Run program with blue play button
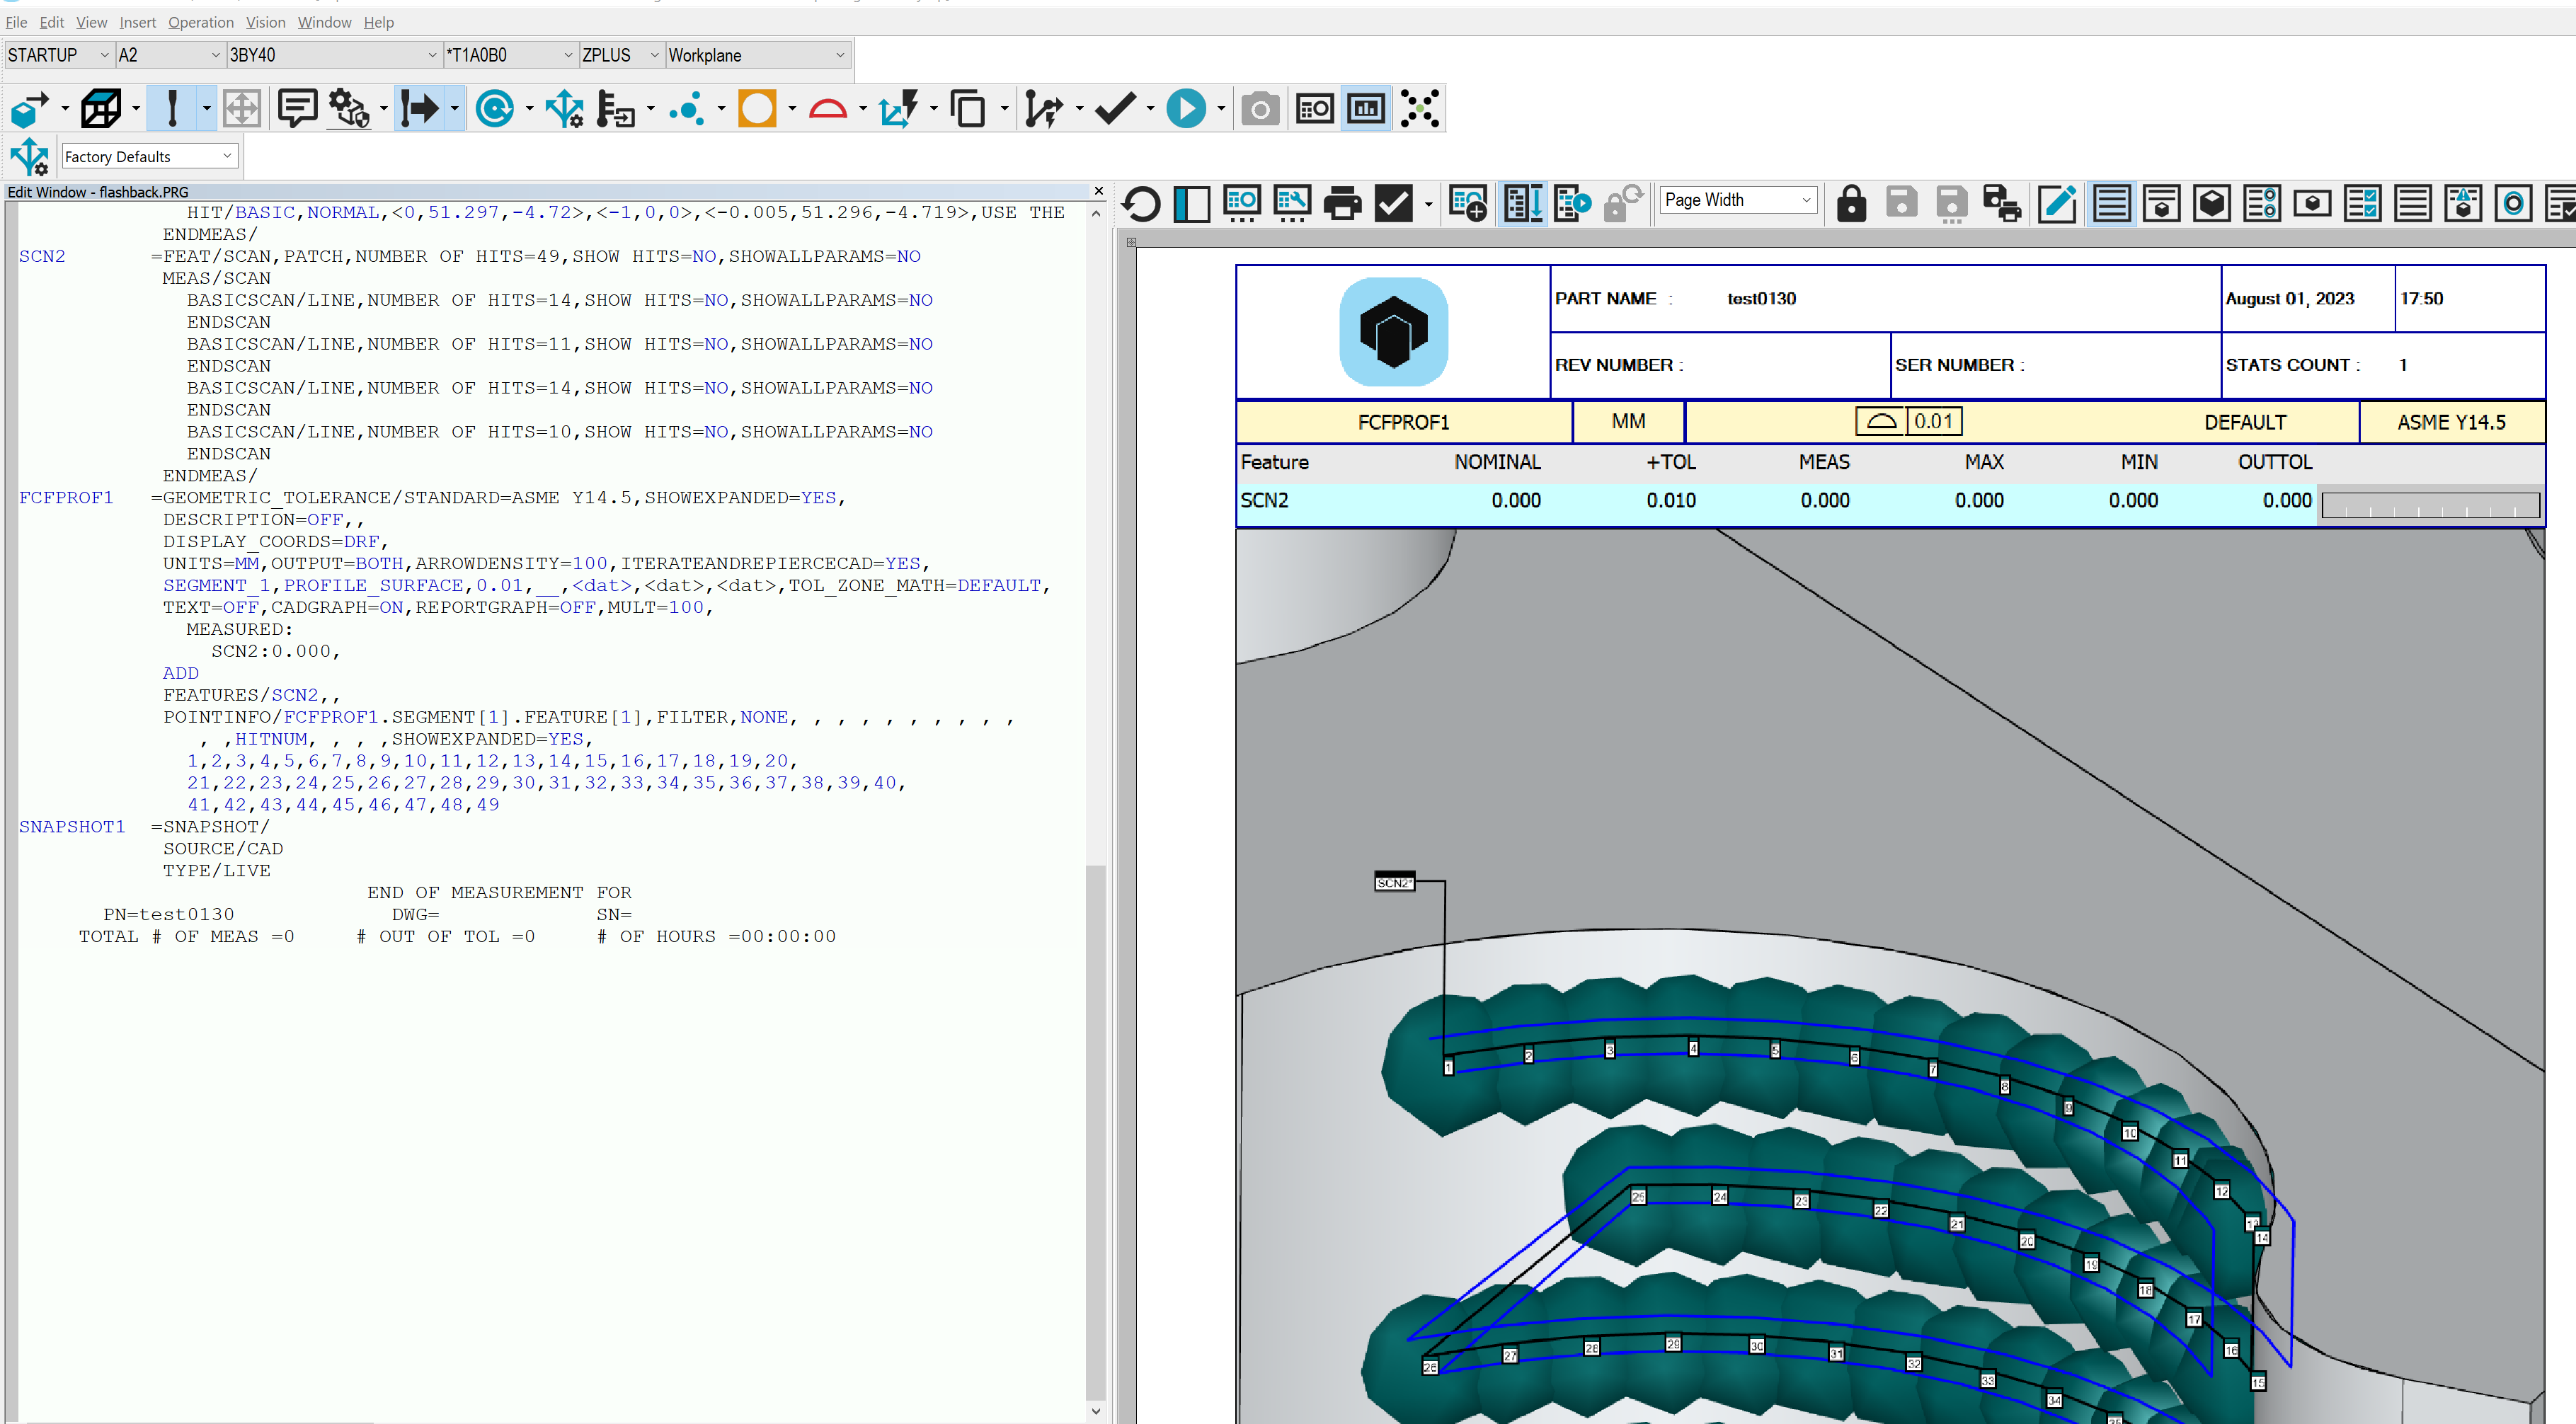 coord(1186,108)
